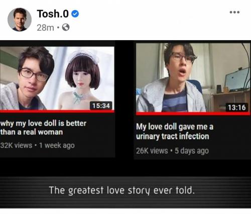The height and width of the screenshot is (214, 251).
Task: Click caption 'The greatest love story ever told.'
Action: (x=122, y=190)
